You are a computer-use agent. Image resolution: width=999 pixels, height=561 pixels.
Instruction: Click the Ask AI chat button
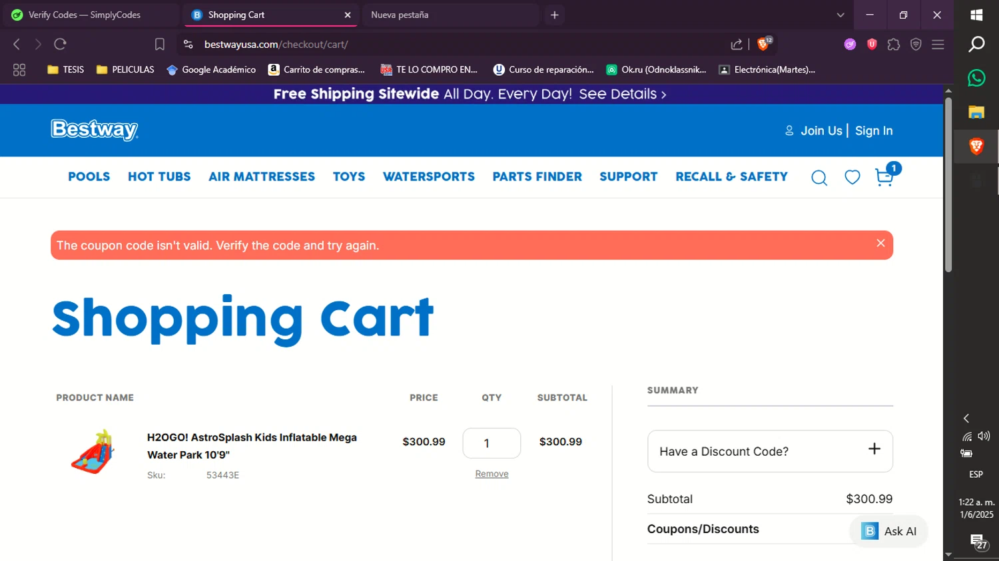tap(888, 531)
